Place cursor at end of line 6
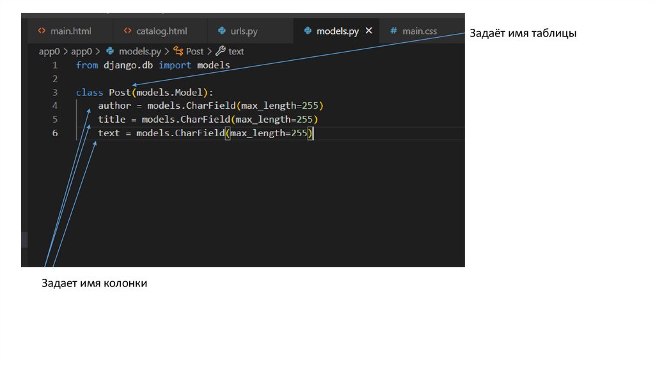This screenshot has width=655, height=367. pyautogui.click(x=315, y=133)
